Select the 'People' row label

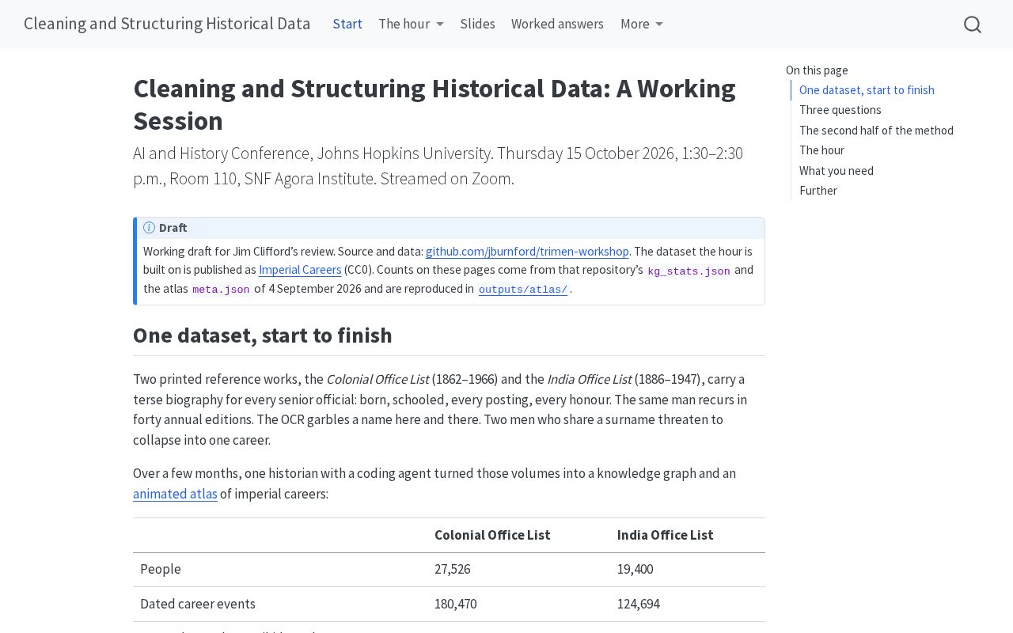161,569
